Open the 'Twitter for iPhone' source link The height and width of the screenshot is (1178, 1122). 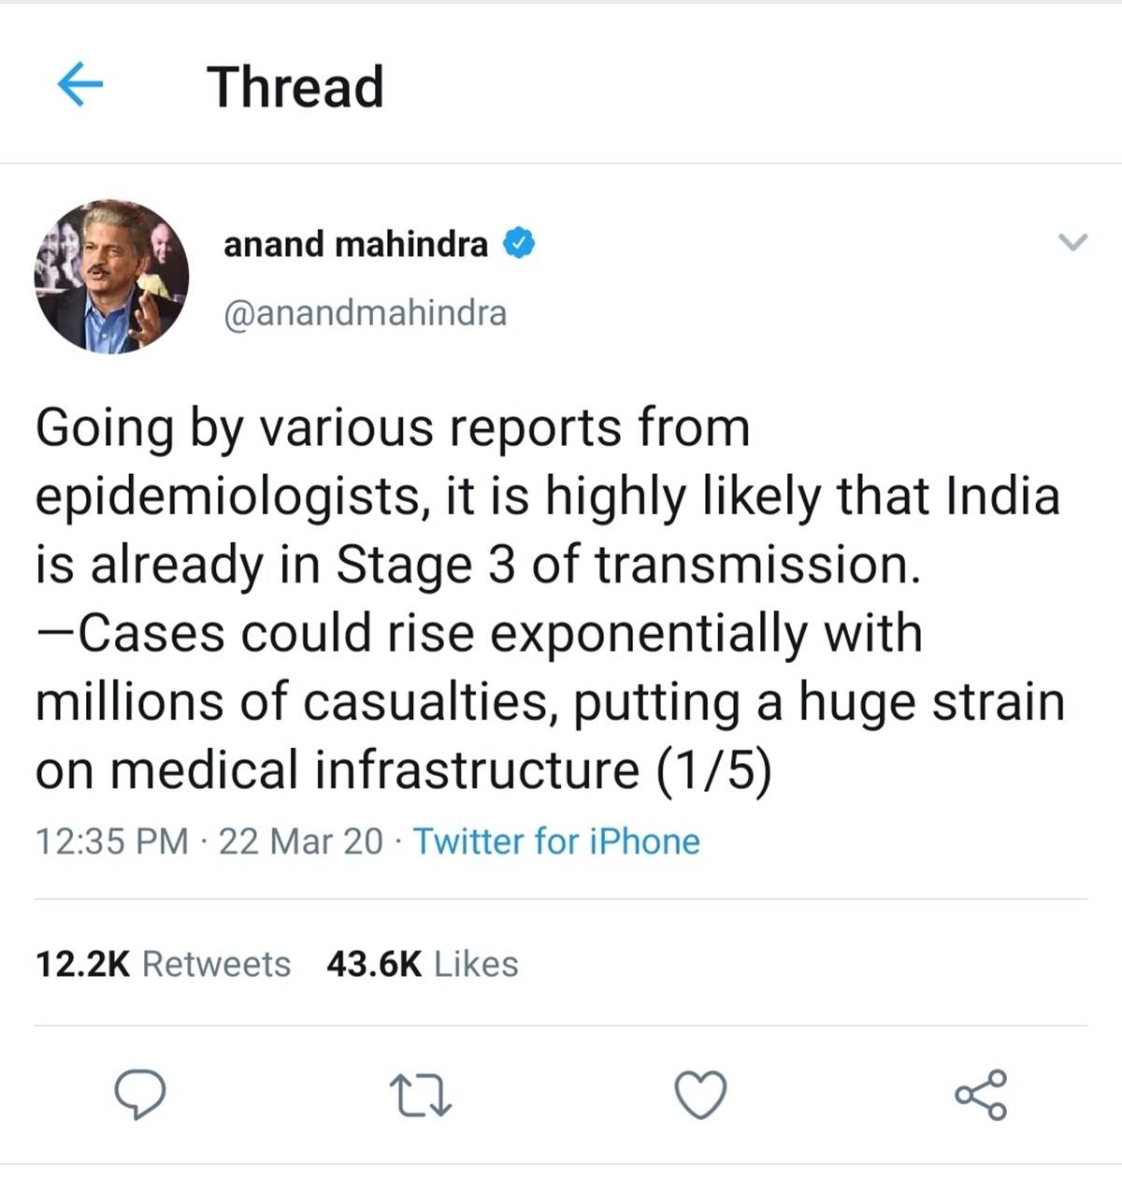point(556,841)
